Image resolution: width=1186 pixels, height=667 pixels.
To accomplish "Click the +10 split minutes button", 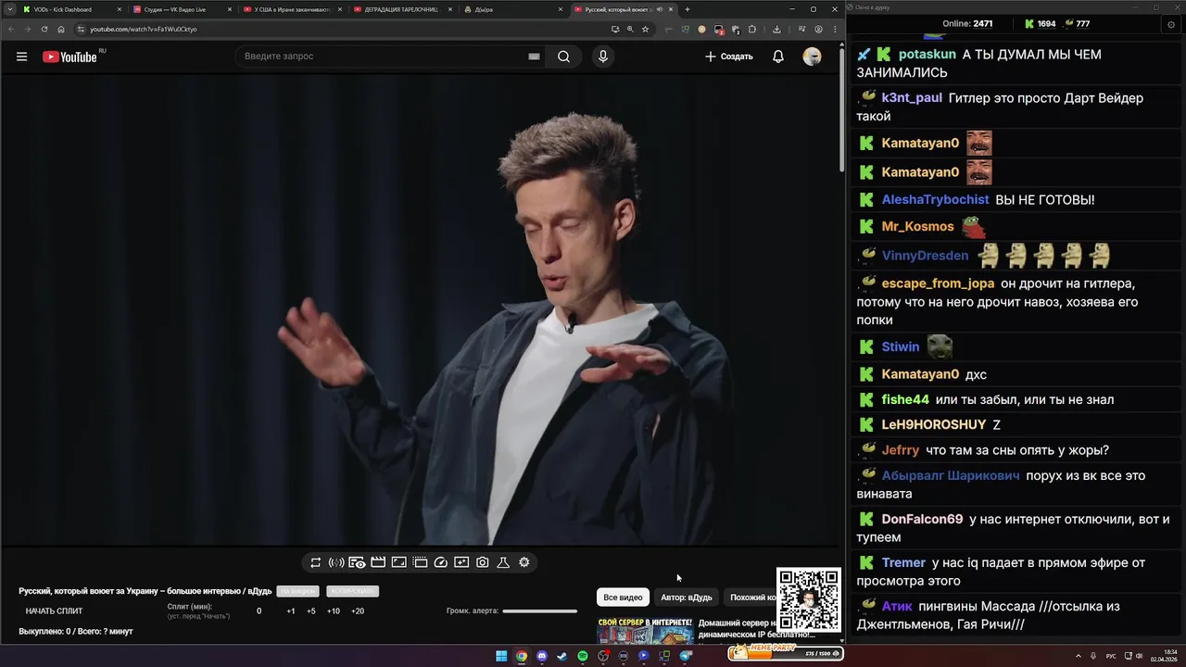I will click(334, 611).
